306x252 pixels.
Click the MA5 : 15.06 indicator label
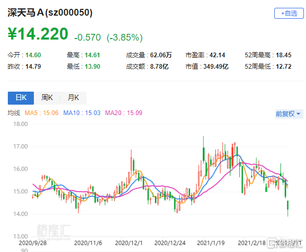(x=41, y=113)
